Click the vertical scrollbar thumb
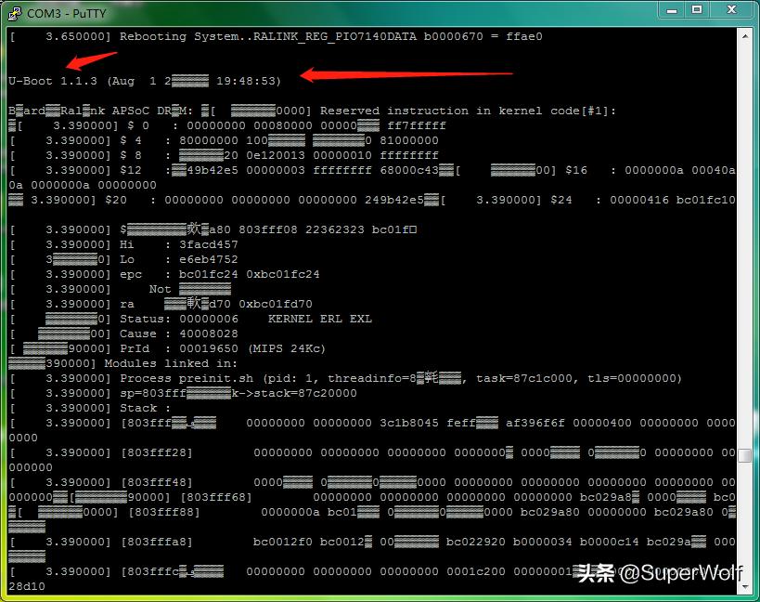The width and height of the screenshot is (760, 602). click(x=744, y=455)
